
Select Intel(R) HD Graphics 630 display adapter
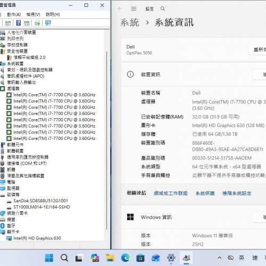tap(37, 238)
